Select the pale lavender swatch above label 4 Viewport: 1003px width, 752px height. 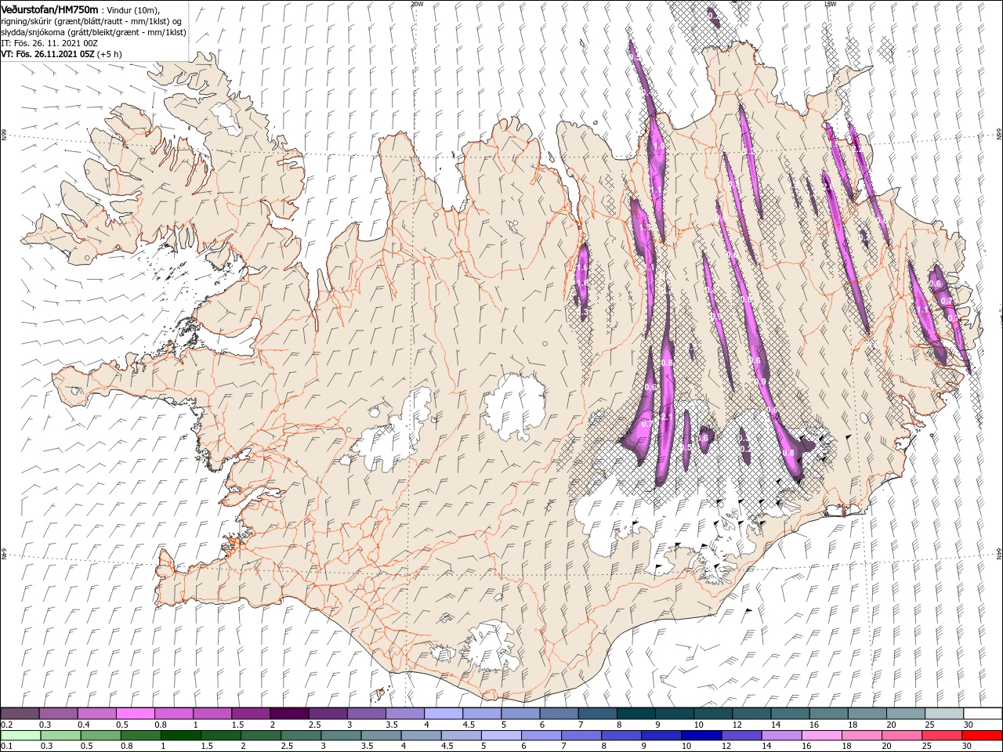pos(443,714)
